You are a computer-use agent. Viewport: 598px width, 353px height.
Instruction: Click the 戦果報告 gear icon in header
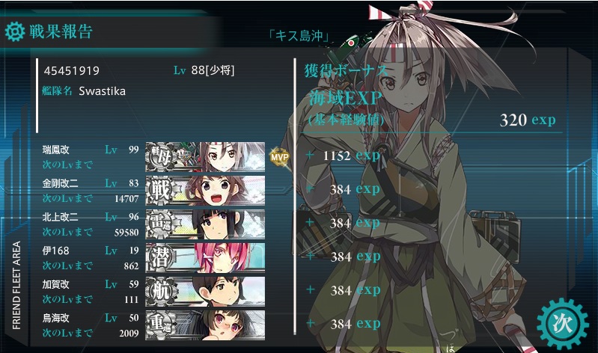[15, 31]
